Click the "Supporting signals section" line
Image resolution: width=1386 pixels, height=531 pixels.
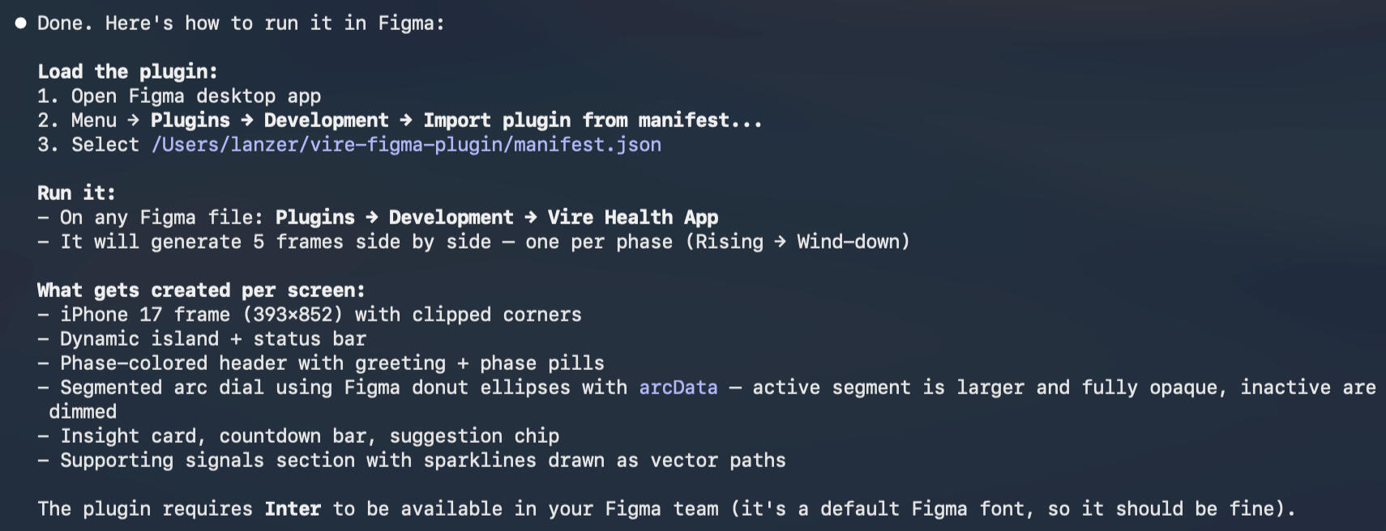(422, 461)
